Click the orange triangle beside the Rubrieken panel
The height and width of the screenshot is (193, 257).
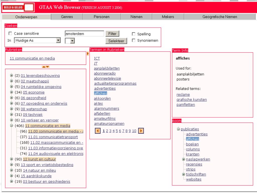(87, 53)
